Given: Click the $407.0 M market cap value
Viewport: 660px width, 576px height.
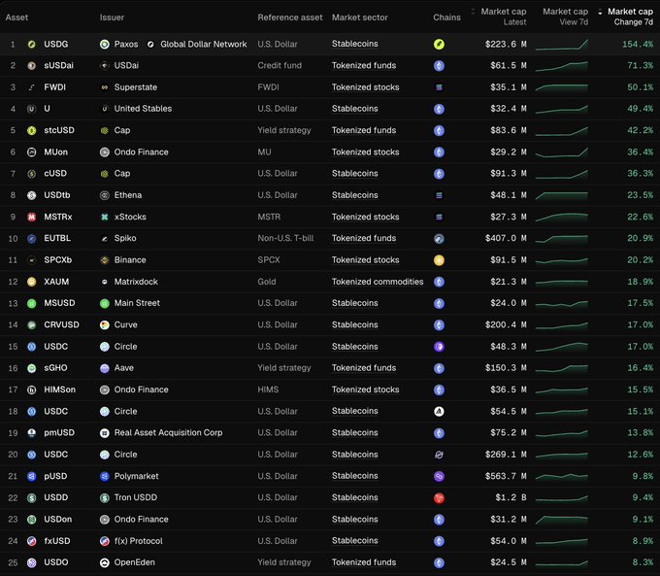Looking at the screenshot, I should tap(506, 238).
